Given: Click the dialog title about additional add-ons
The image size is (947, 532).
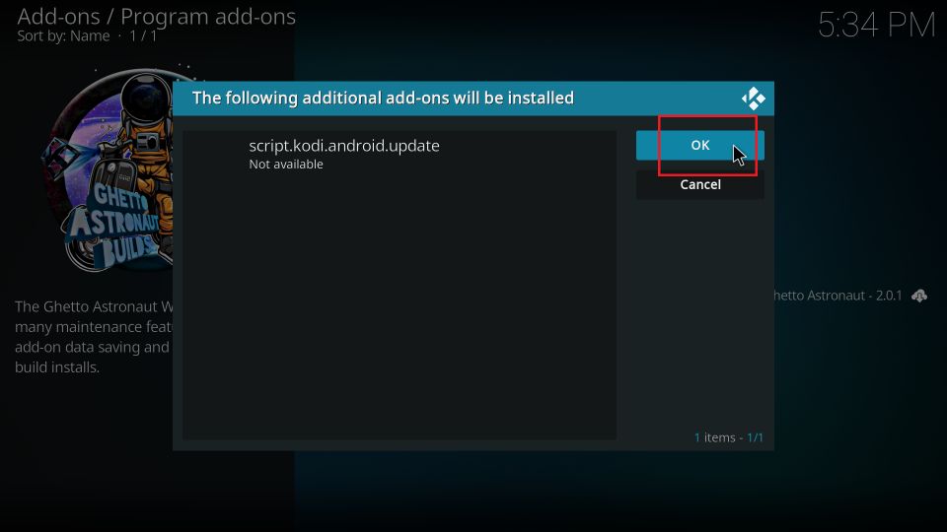Looking at the screenshot, I should point(383,99).
